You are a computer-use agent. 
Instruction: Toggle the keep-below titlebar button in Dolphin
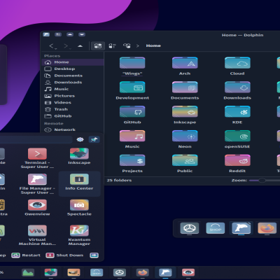pos(82,34)
